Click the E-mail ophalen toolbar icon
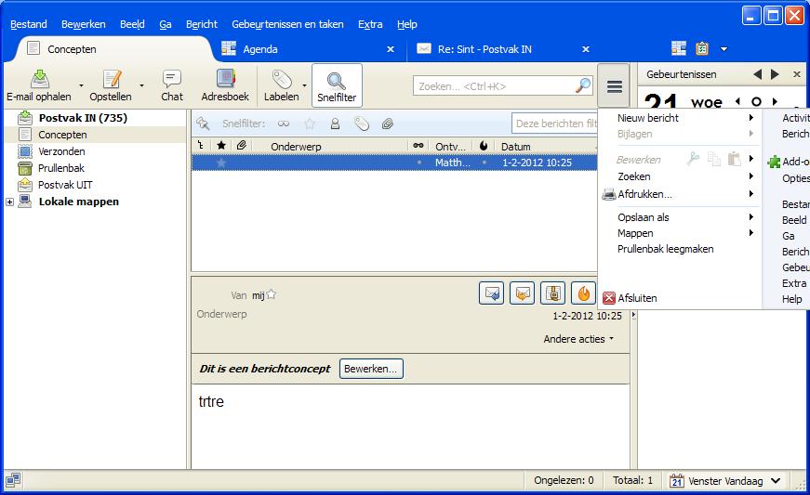Image resolution: width=810 pixels, height=495 pixels. [39, 80]
